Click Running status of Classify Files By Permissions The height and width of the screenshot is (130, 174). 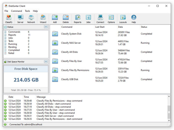145,70
